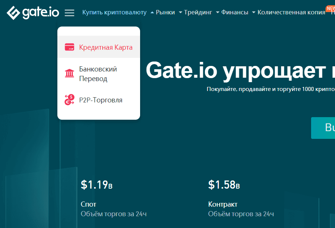335x228 pixels.
Task: Click the Покупайте, продавайте и торгуйте subtitle
Action: [271, 89]
